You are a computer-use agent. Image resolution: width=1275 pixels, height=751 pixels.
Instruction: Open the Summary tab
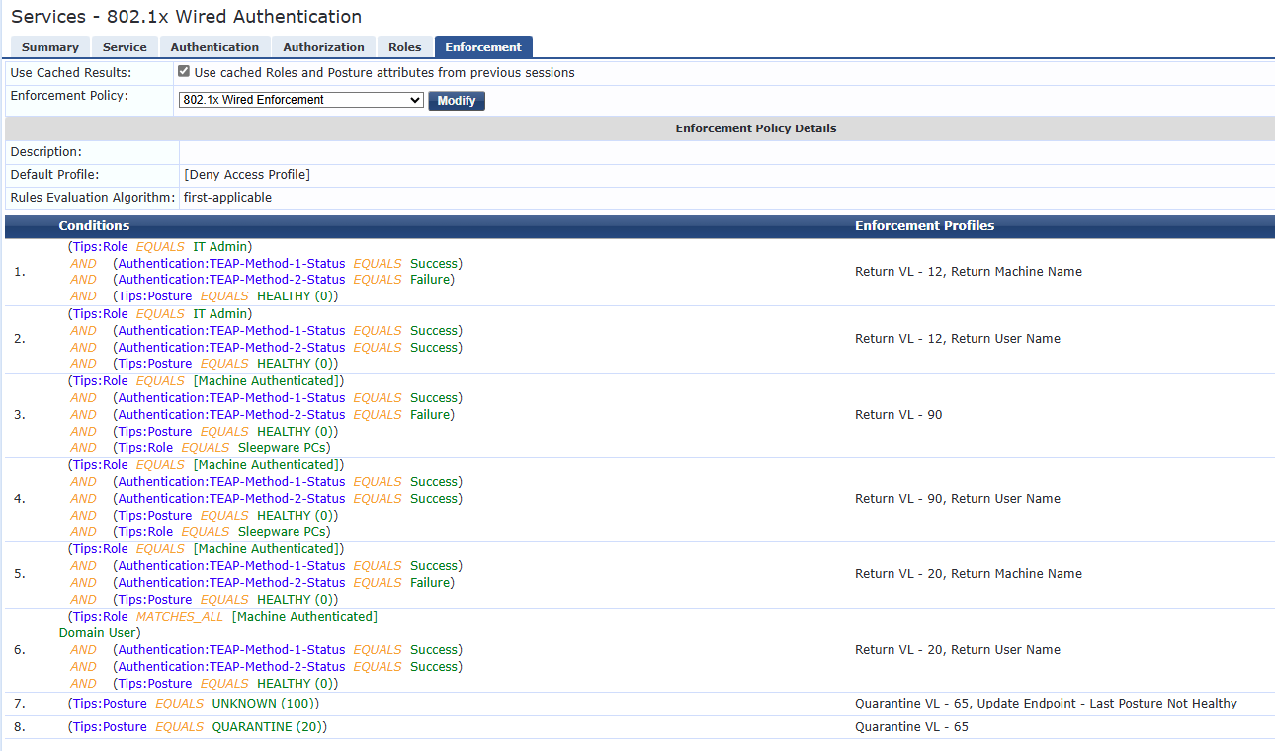click(x=50, y=47)
